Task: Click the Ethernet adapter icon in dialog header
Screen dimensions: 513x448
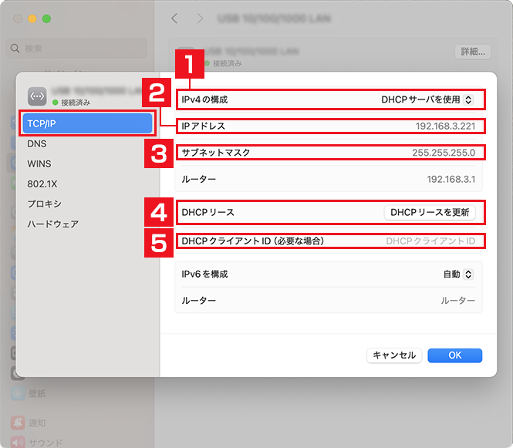Action: (x=37, y=96)
